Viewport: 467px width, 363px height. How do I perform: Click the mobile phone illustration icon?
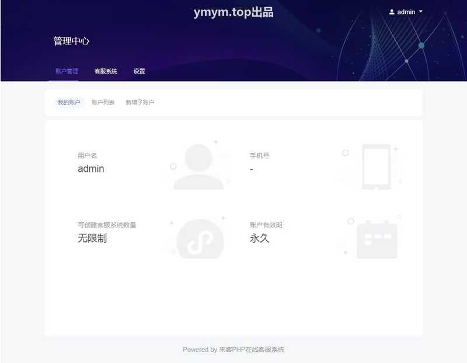pyautogui.click(x=376, y=167)
